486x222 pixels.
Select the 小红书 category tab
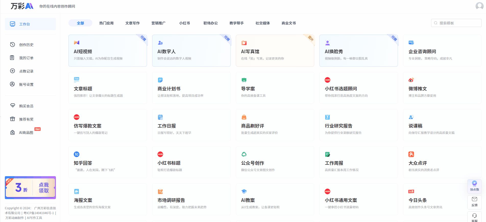pyautogui.click(x=184, y=23)
